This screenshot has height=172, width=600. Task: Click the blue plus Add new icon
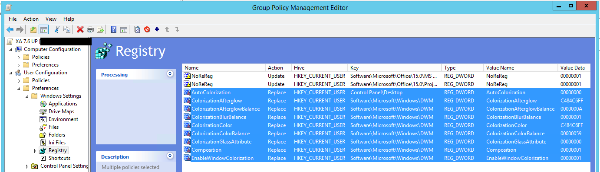pos(157,29)
